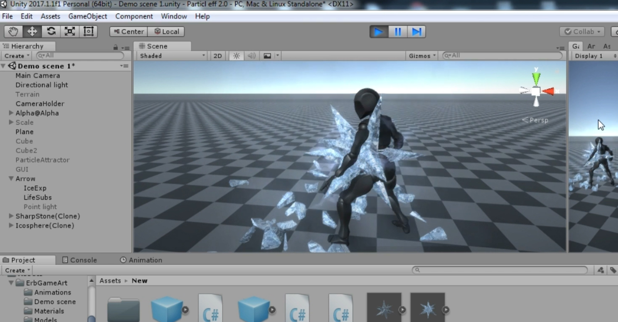
Task: Click the Play button
Action: coord(379,31)
